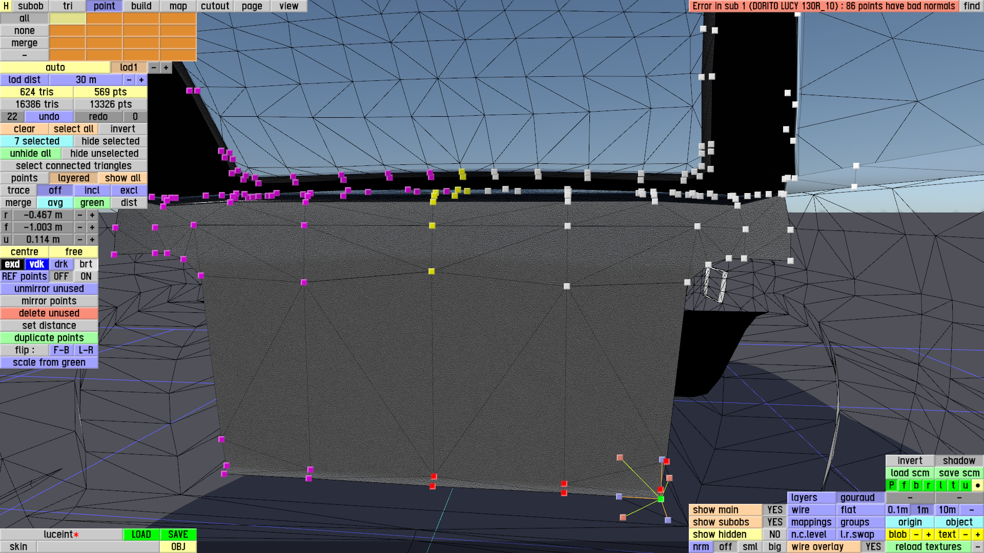The image size is (984, 553).
Task: Click the H button in top-left corner
Action: point(6,6)
